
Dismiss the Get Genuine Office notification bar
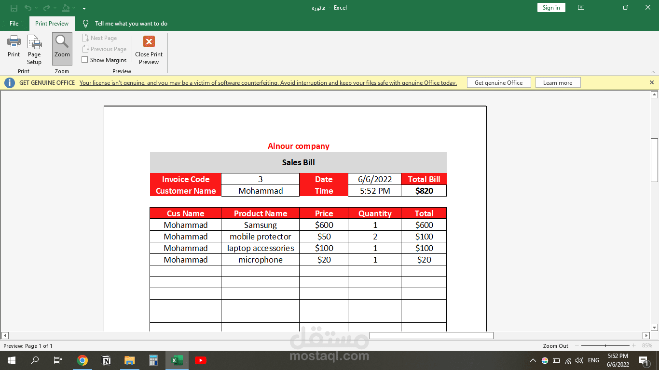[652, 83]
